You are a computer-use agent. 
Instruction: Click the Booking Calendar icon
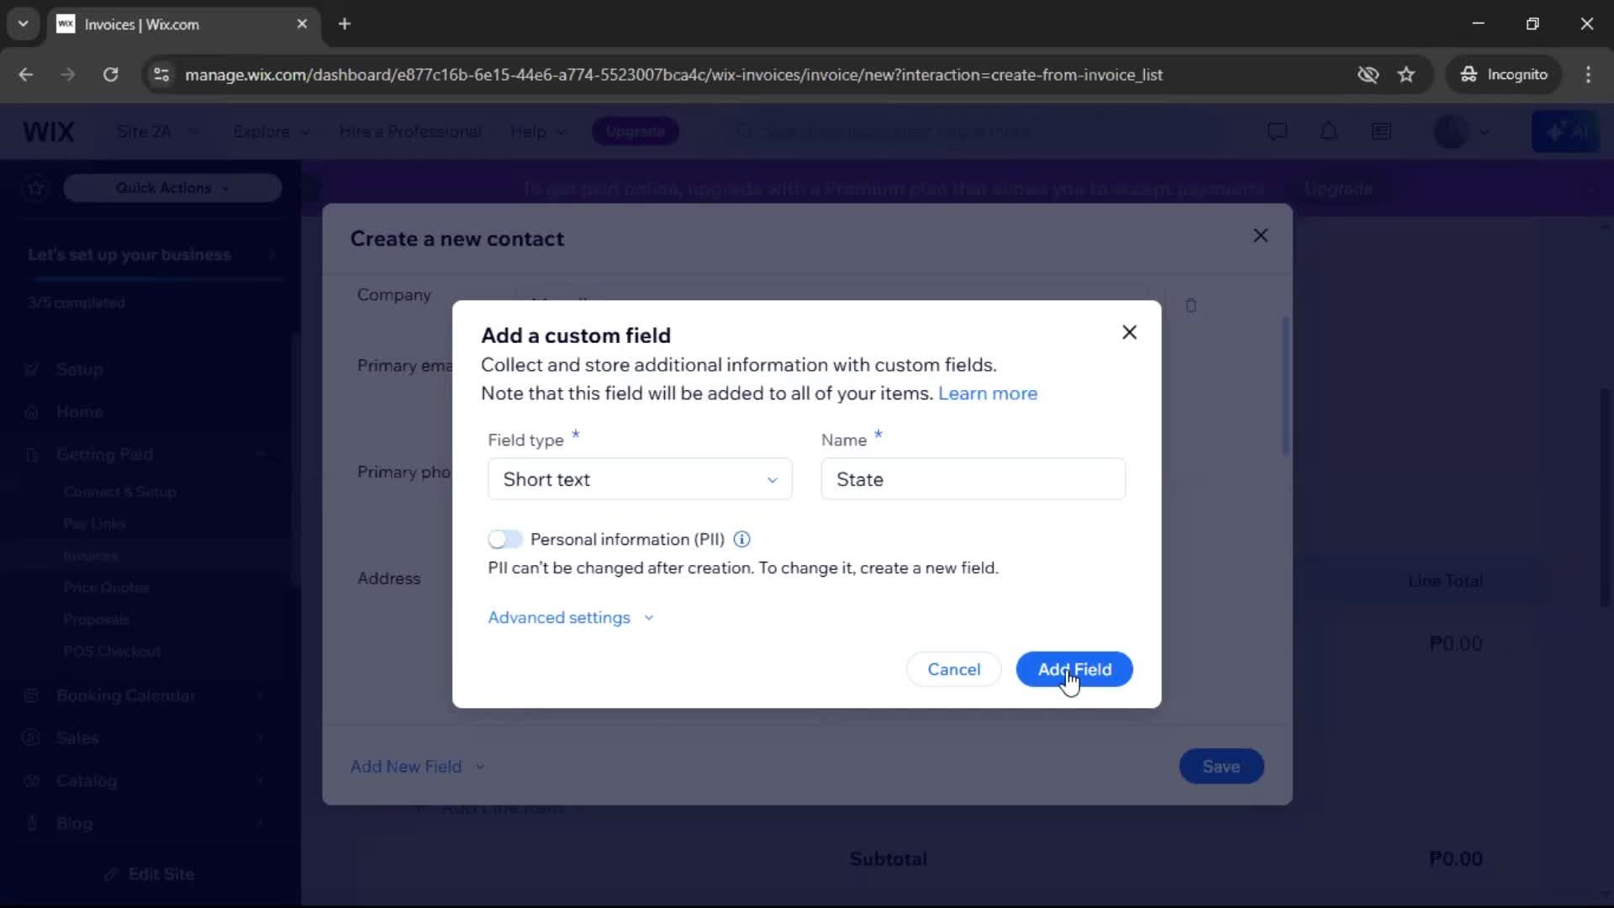(x=32, y=695)
